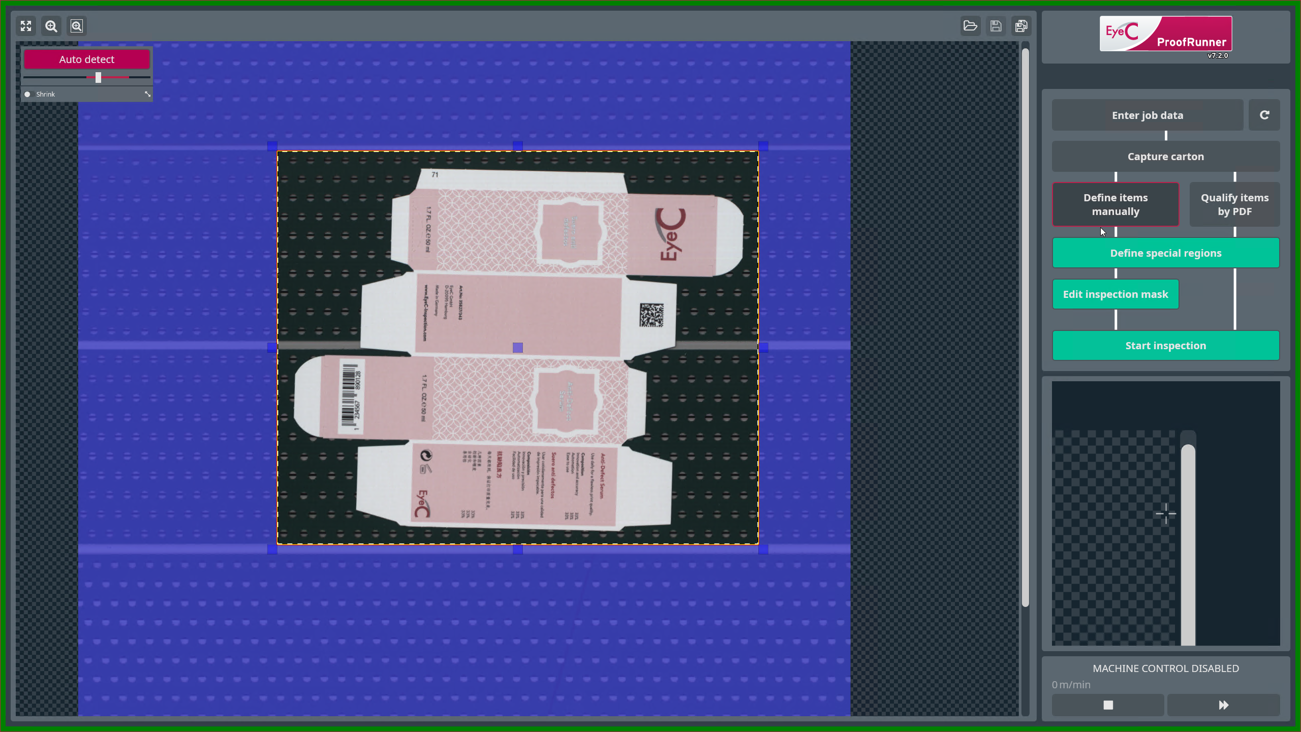Click the Auto detect threshold slider handle
This screenshot has width=1301, height=732.
(98, 77)
